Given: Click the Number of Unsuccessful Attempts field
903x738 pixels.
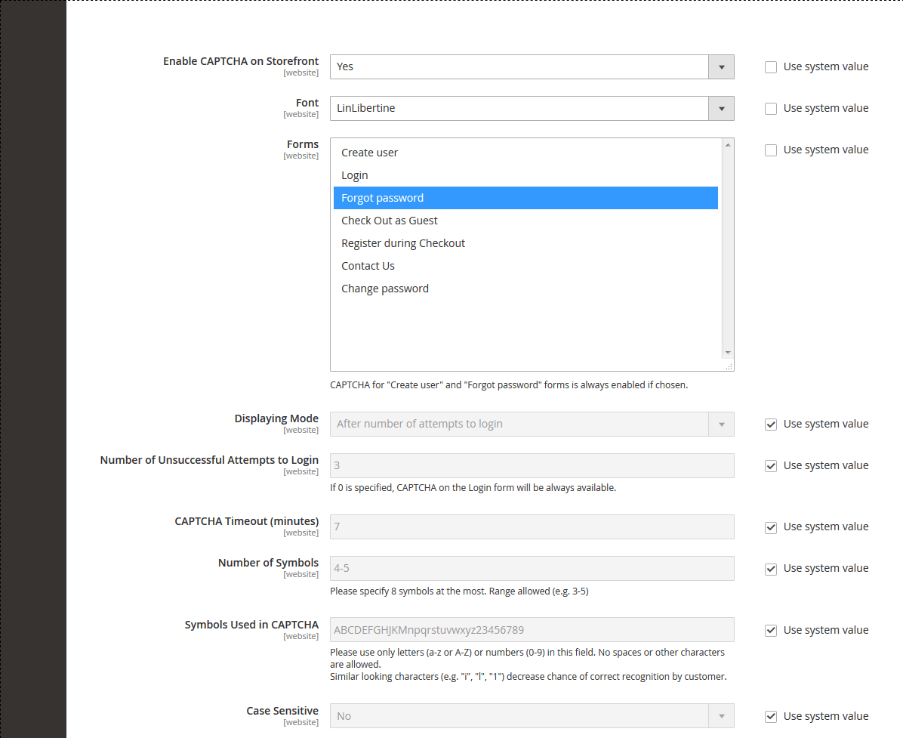Looking at the screenshot, I should coord(532,465).
